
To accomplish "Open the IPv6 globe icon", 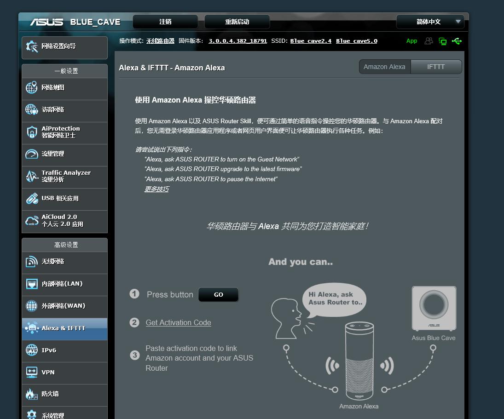I will pyautogui.click(x=31, y=350).
